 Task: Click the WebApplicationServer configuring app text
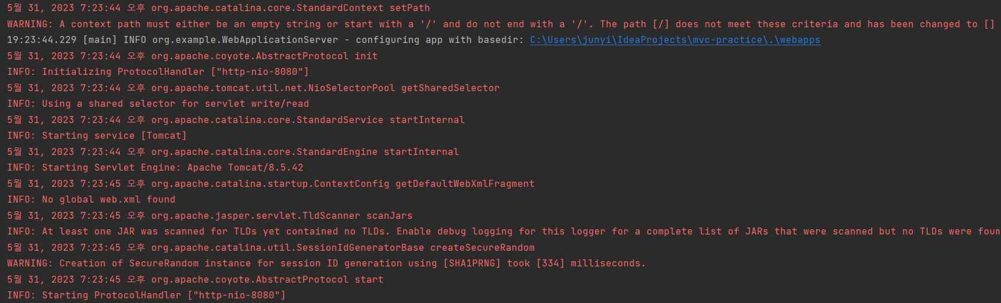(x=265, y=40)
